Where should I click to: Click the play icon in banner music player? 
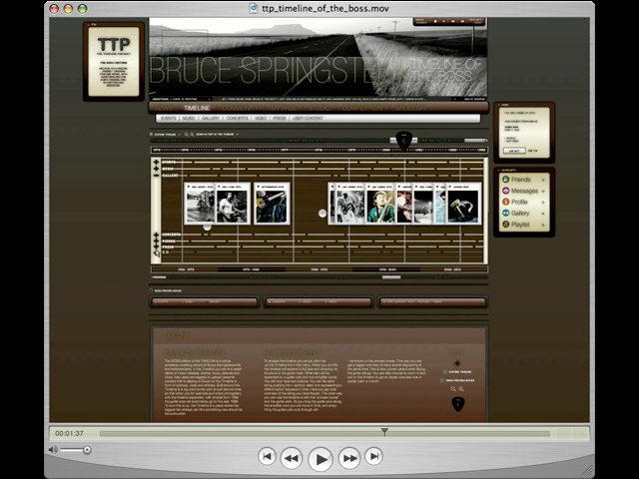point(444,21)
